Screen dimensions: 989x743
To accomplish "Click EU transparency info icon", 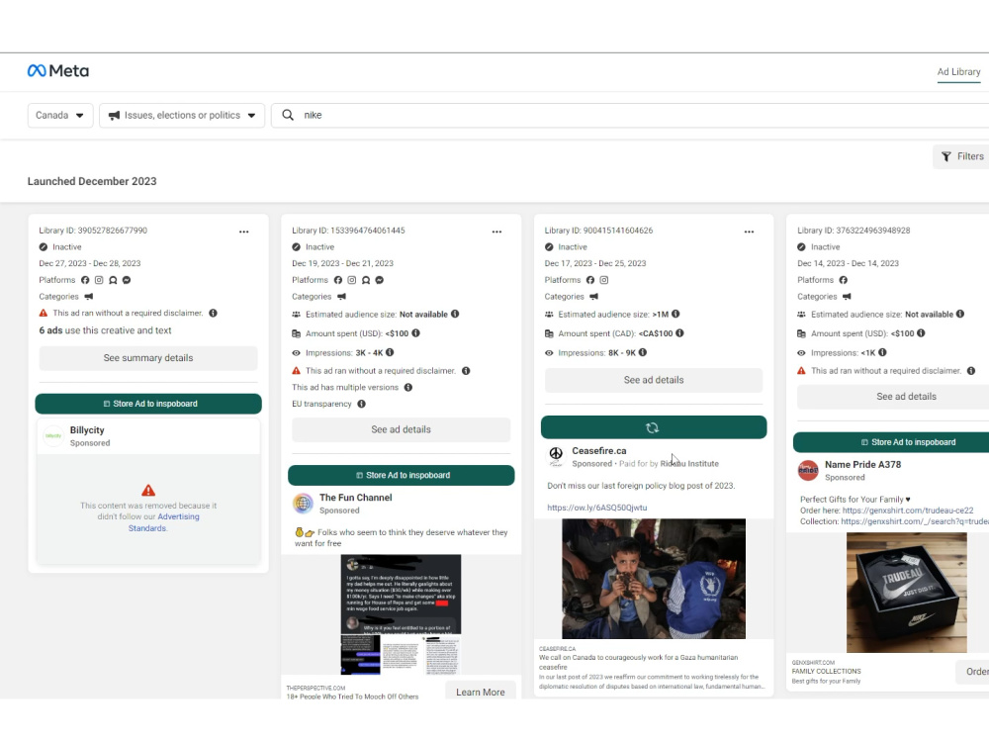I will 361,404.
